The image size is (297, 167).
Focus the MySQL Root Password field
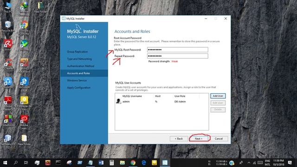click(x=177, y=50)
